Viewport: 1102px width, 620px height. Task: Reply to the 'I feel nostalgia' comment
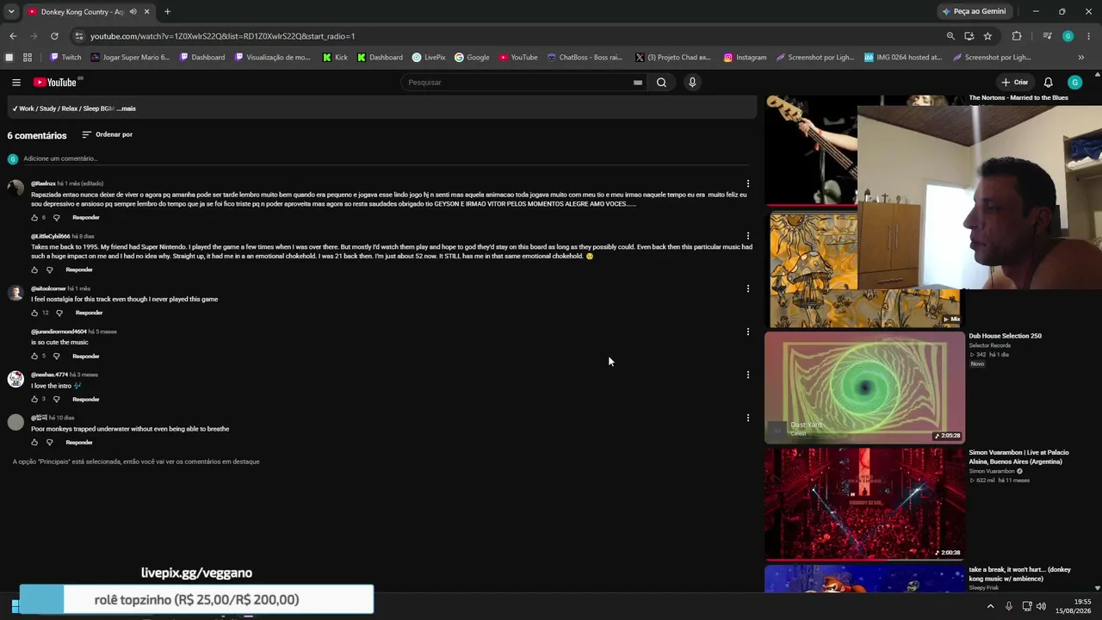click(x=90, y=313)
